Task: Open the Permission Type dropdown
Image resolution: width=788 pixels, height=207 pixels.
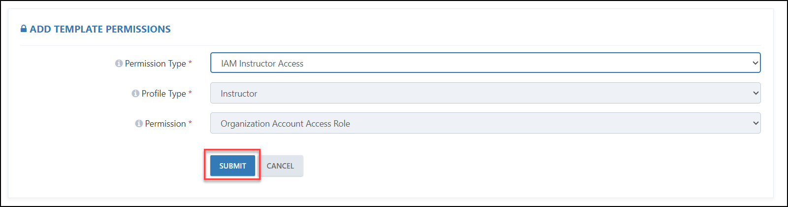Action: [x=485, y=63]
